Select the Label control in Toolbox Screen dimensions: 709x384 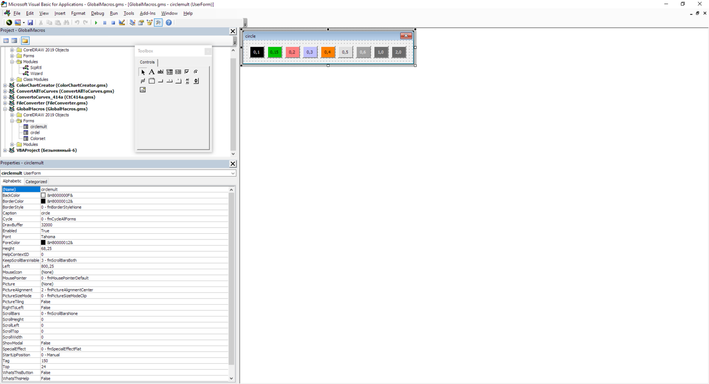click(x=152, y=72)
